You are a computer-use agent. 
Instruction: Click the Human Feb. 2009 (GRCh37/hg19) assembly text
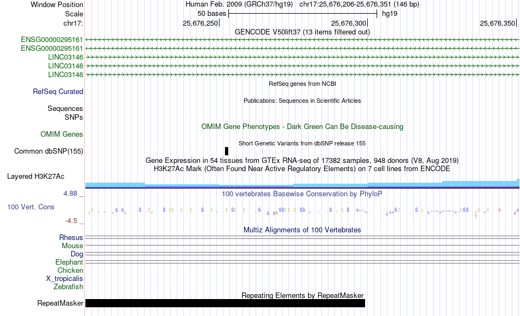pyautogui.click(x=239, y=4)
